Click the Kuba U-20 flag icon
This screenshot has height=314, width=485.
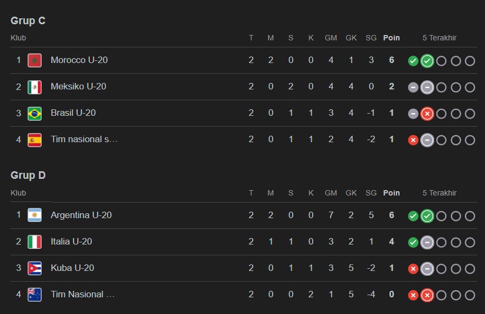tap(35, 268)
